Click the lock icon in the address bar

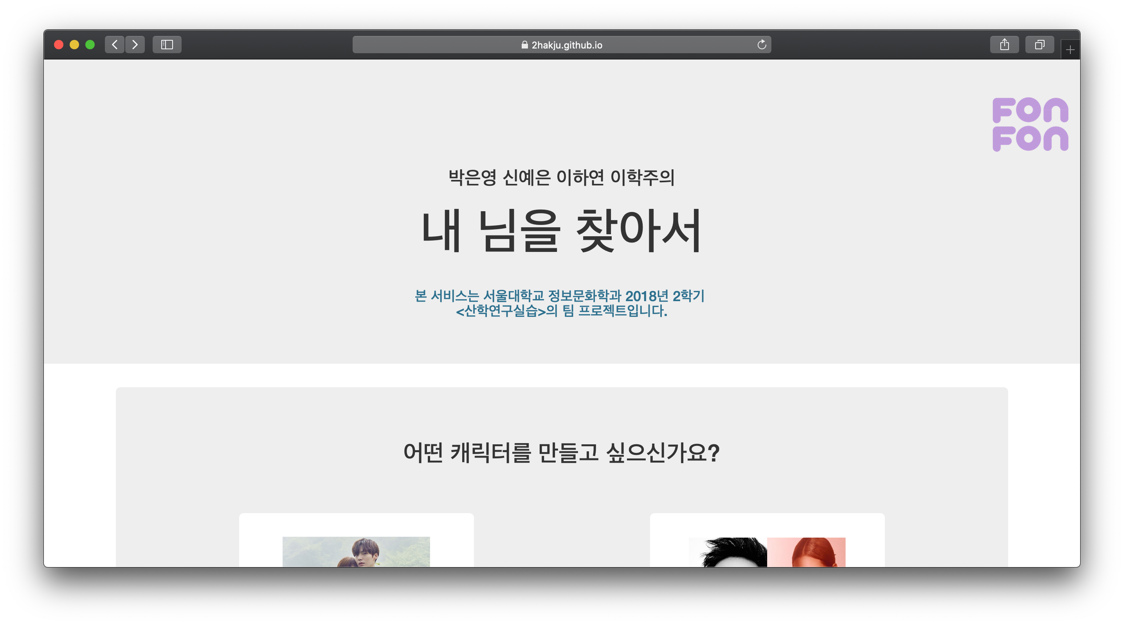tap(524, 45)
